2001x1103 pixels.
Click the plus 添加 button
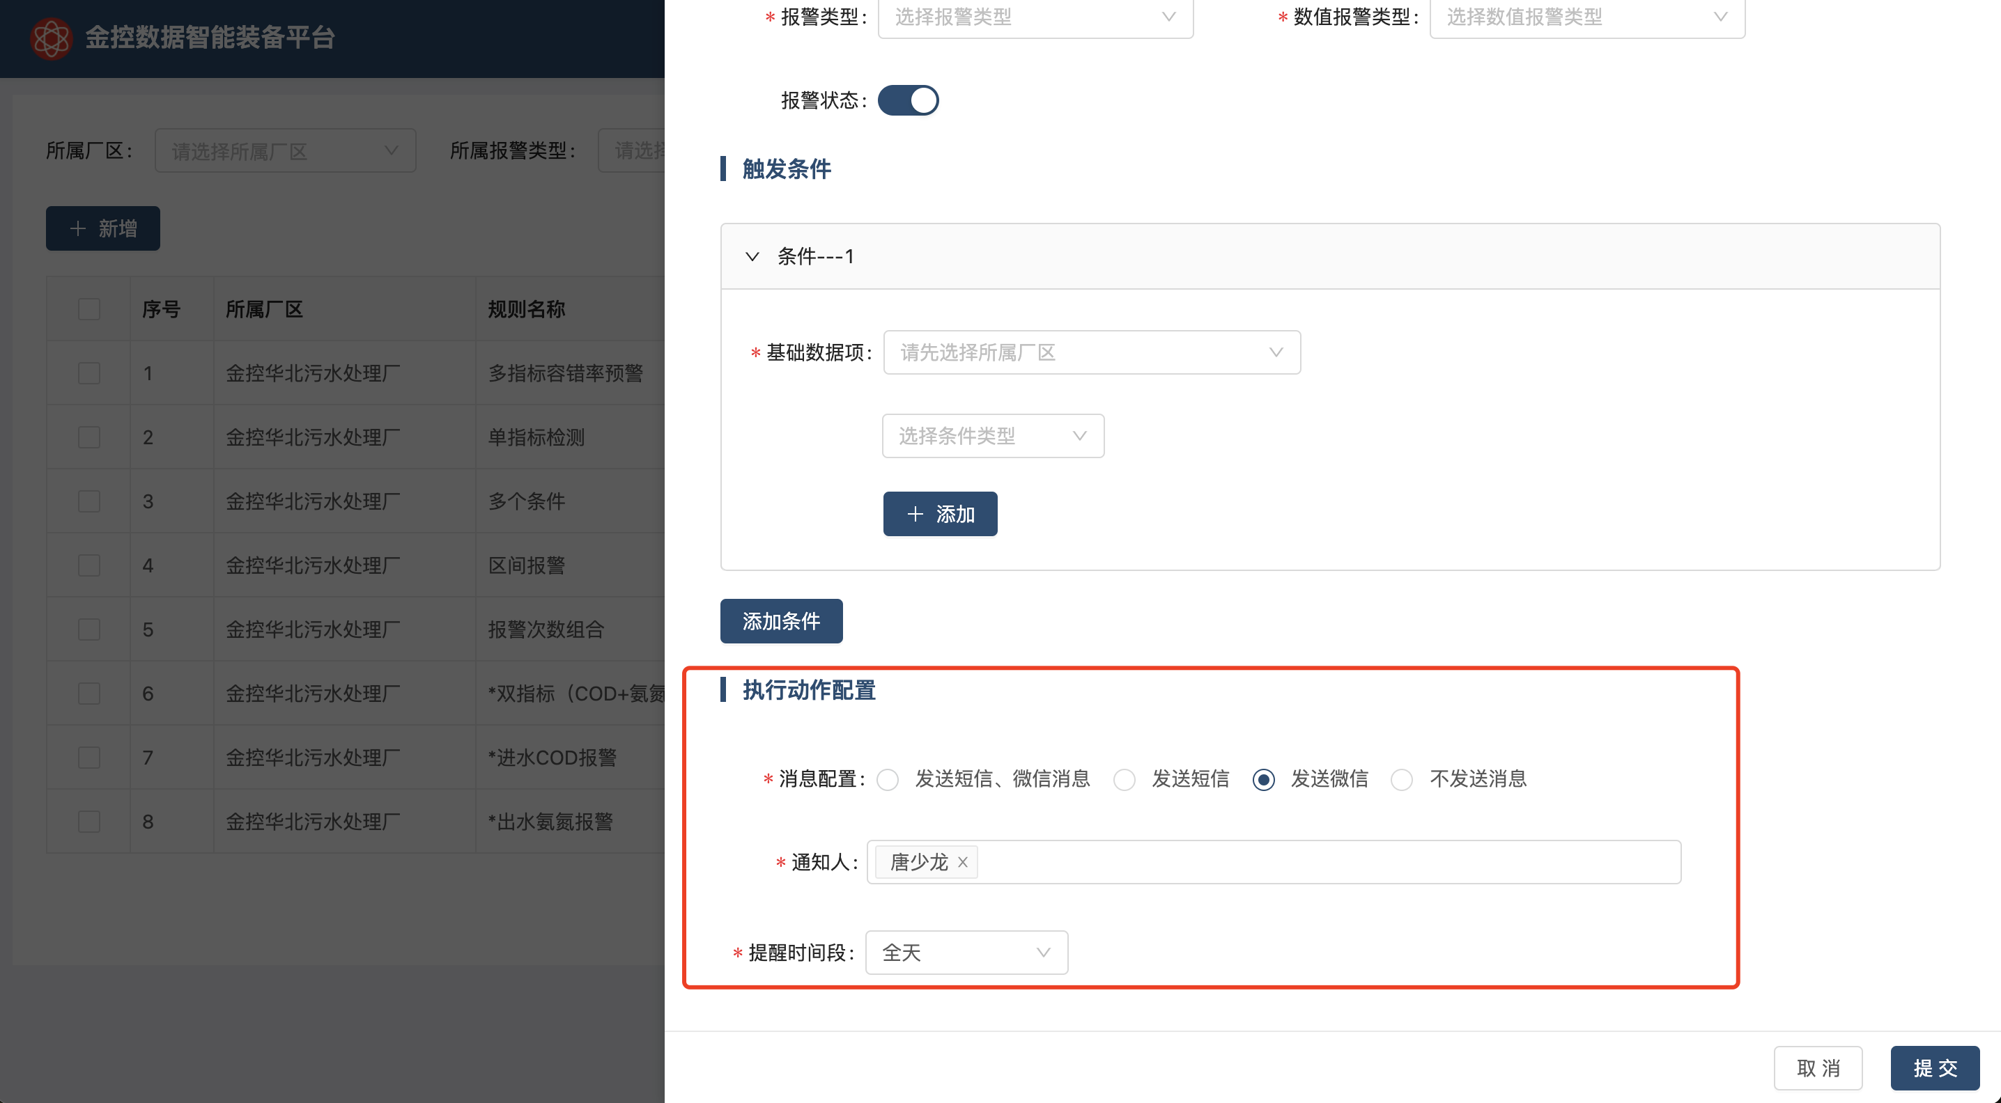[939, 514]
